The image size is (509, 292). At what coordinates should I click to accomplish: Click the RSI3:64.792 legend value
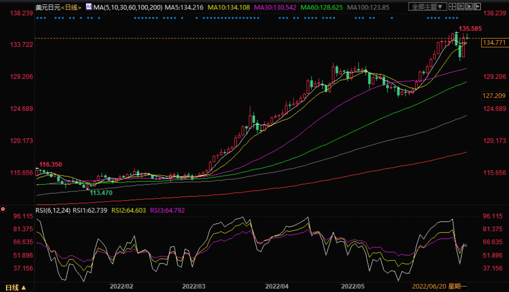coord(167,210)
